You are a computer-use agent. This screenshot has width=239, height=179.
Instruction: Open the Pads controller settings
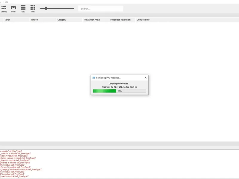point(13,9)
